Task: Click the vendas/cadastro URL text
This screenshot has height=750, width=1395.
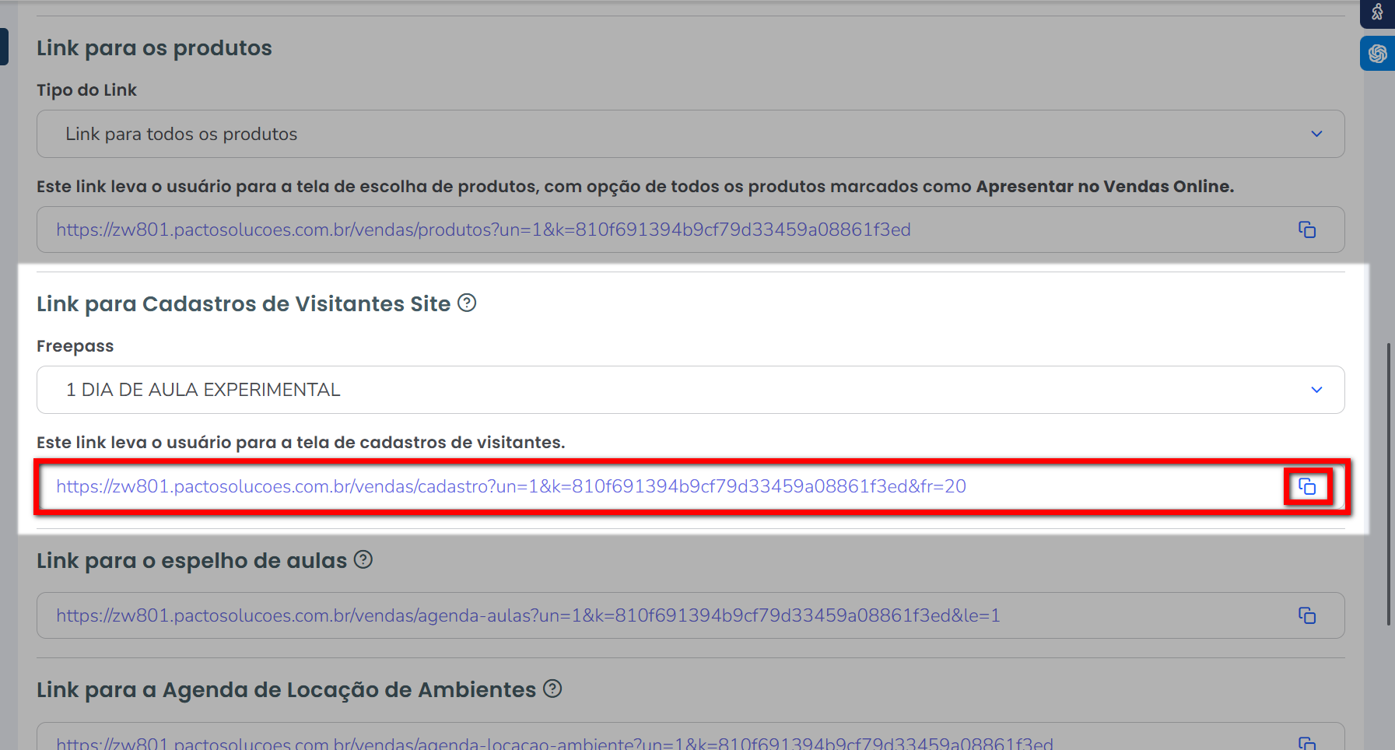Action: click(510, 486)
